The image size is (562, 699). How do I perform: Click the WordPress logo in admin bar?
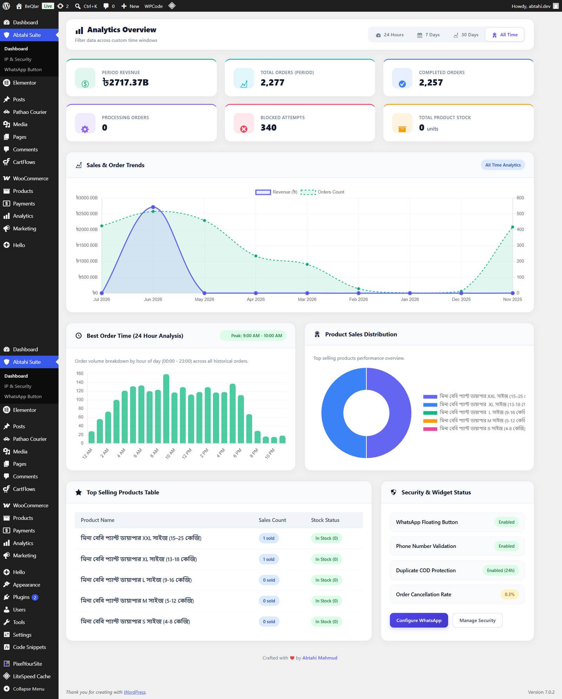(6, 6)
